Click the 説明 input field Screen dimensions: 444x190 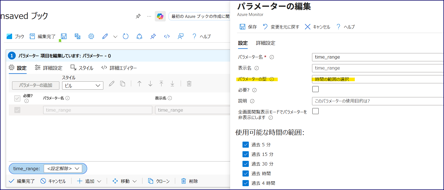point(378,101)
